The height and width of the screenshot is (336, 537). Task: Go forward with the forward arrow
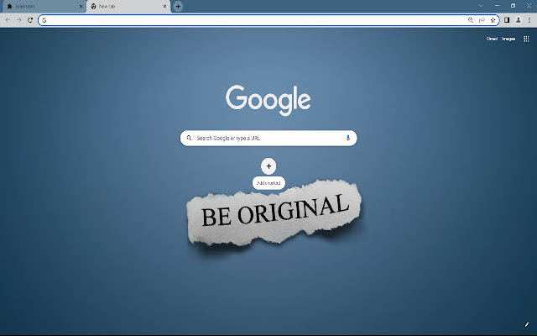18,20
